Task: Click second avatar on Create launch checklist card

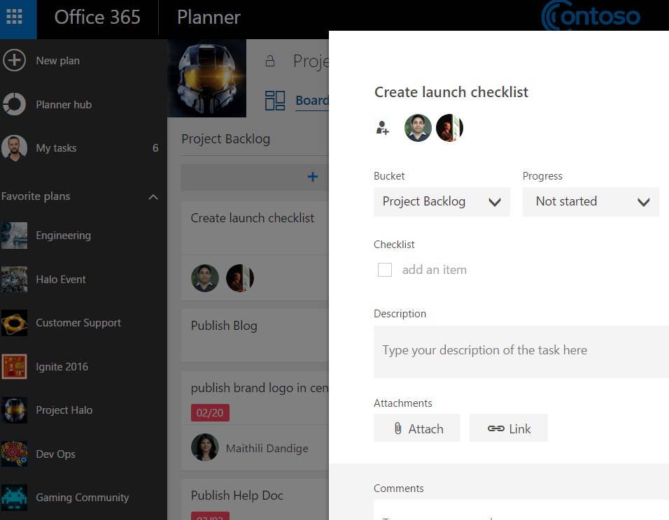Action: pos(240,278)
